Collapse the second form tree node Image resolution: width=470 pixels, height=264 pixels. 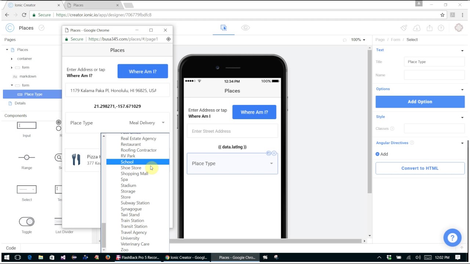(x=12, y=85)
